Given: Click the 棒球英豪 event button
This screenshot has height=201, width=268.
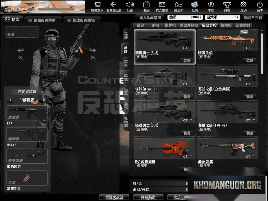Looking at the screenshot, I should 148,197.
